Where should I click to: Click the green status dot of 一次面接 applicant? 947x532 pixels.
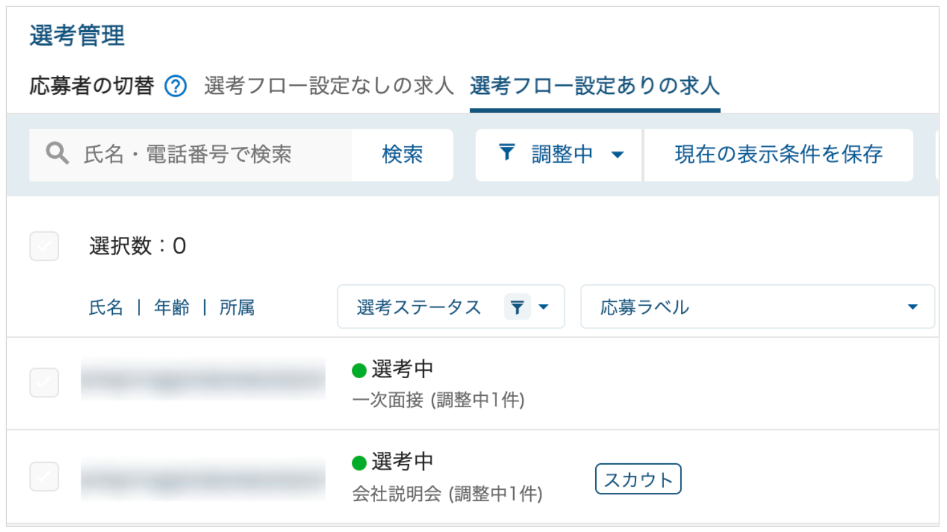tap(359, 371)
